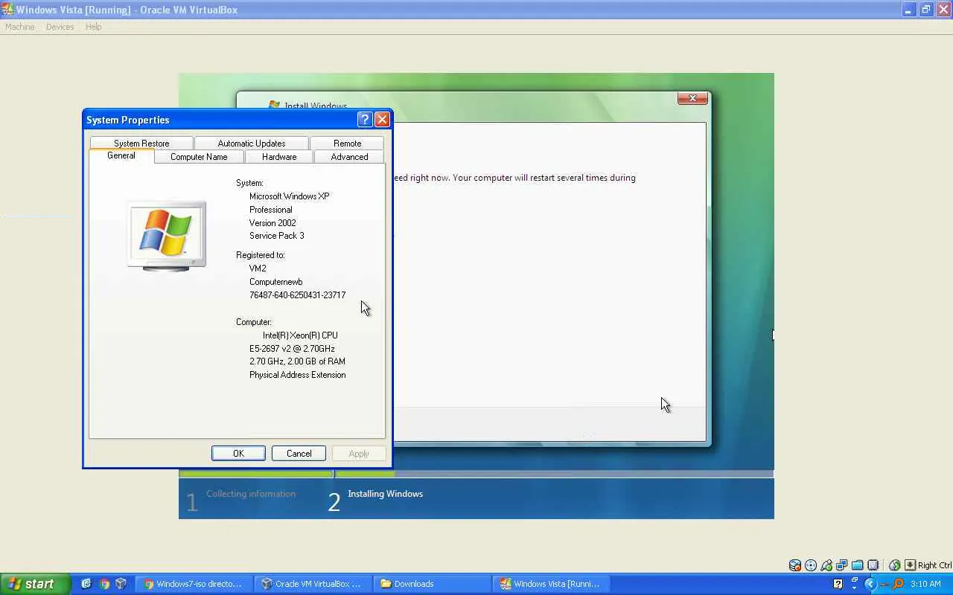Close the System Properties dialog
953x595 pixels.
pos(382,120)
